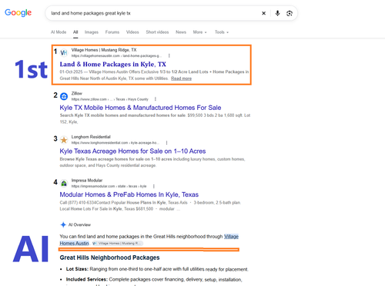The width and height of the screenshot is (385, 286).
Task: Open Kyle TX Mobile Homes & Manufactured Homes link
Action: 140,108
